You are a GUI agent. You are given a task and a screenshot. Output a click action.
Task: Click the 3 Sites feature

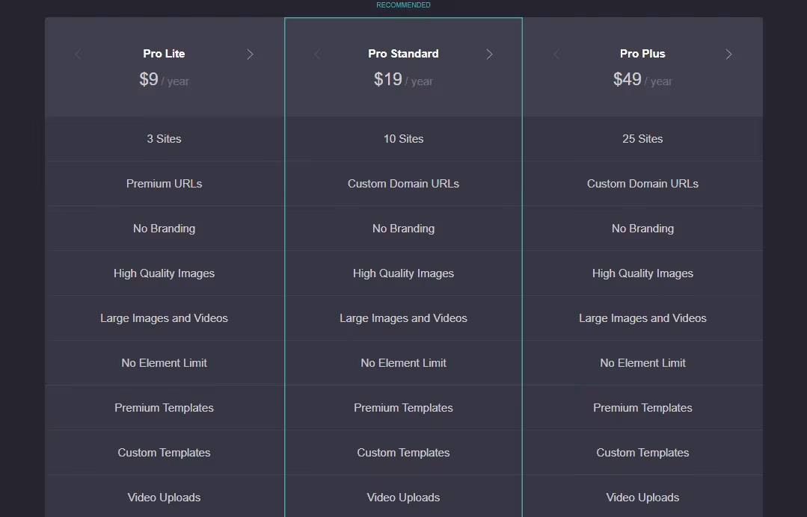tap(165, 139)
